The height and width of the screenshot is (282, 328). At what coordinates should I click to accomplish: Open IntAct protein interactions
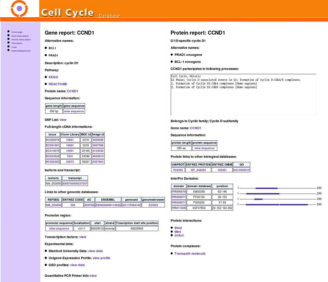click(x=179, y=235)
